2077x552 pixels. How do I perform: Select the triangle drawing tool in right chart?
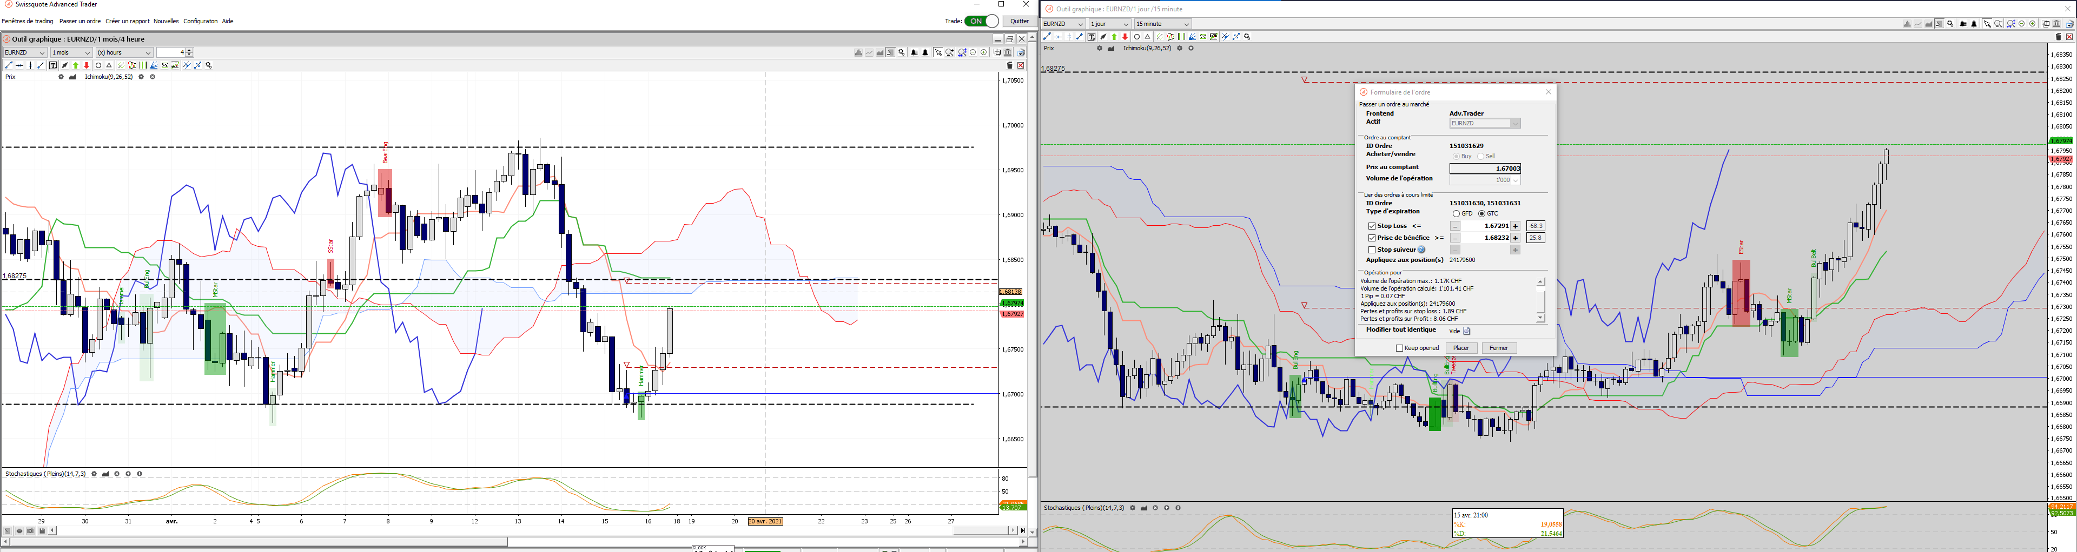(x=1148, y=37)
